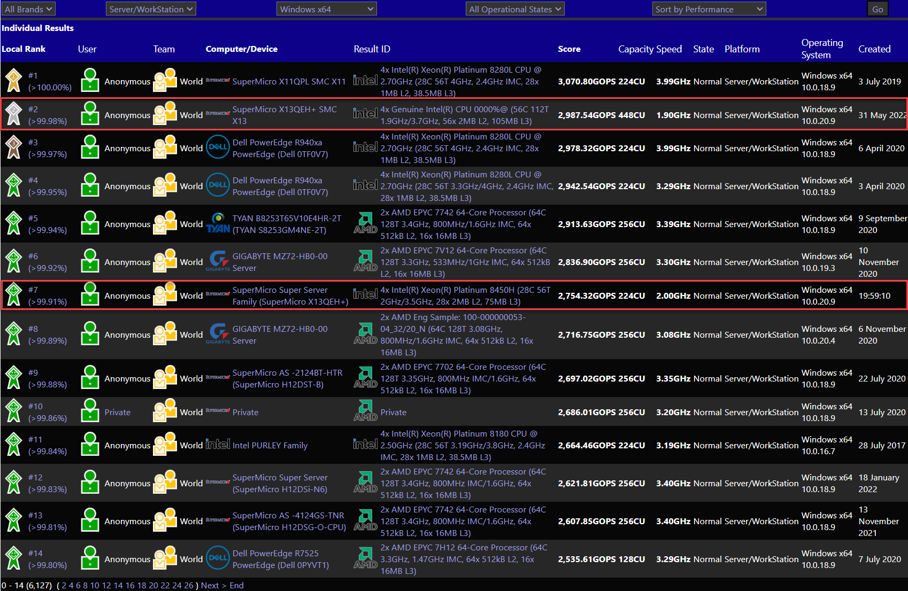Click the Intel logo in rank #11 CPU column
The image size is (908, 591).
365,444
